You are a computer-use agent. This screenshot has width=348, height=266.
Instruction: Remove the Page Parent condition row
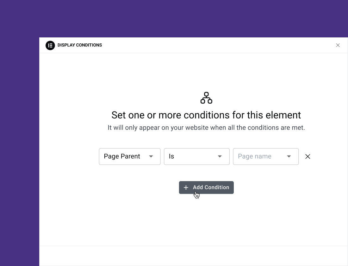(308, 156)
